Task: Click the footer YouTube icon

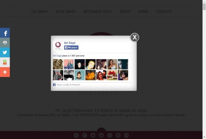Action: click(x=101, y=135)
